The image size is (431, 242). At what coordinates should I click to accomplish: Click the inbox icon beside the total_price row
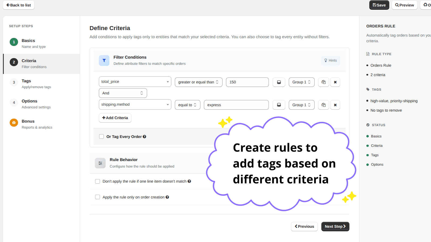coord(279,82)
